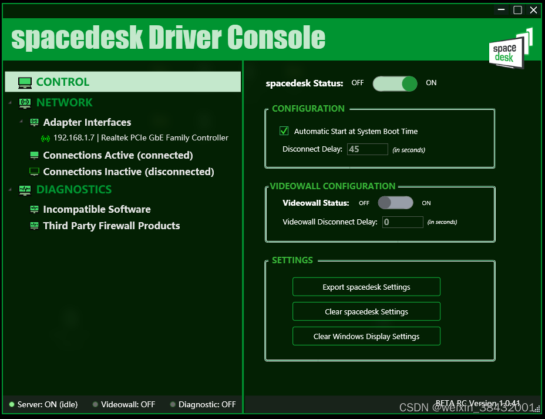Viewport: 545px width, 419px height.
Task: Click the Connections Active monitor icon
Action: point(34,155)
